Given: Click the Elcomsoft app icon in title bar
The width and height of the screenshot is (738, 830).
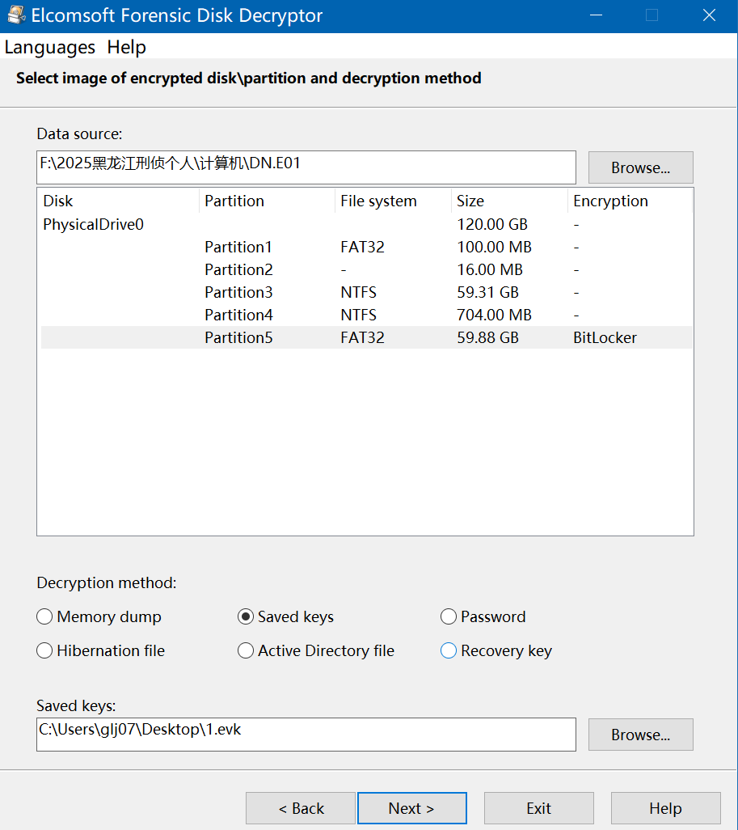Looking at the screenshot, I should point(15,15).
